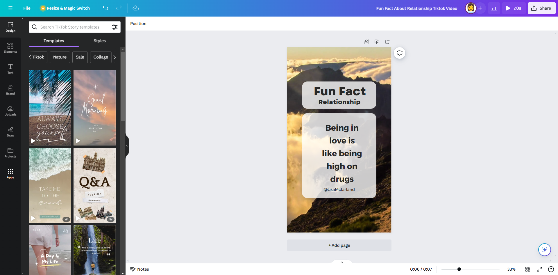Check cloud save status icon
The width and height of the screenshot is (558, 275).
(136, 8)
